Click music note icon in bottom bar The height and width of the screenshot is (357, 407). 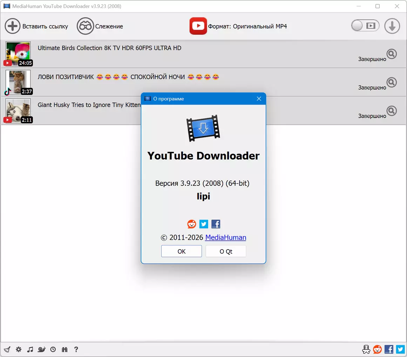point(30,350)
